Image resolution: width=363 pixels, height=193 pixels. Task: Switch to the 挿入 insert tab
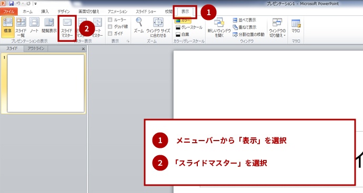[45, 12]
